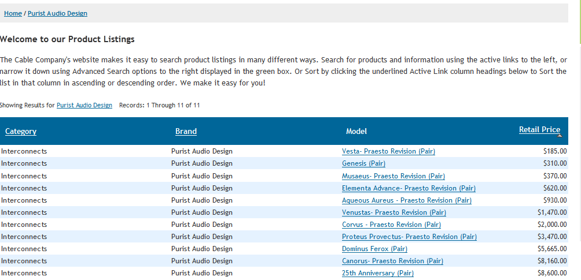Go to the Home breadcrumb link
Screen dimensions: 581x280
click(x=13, y=13)
